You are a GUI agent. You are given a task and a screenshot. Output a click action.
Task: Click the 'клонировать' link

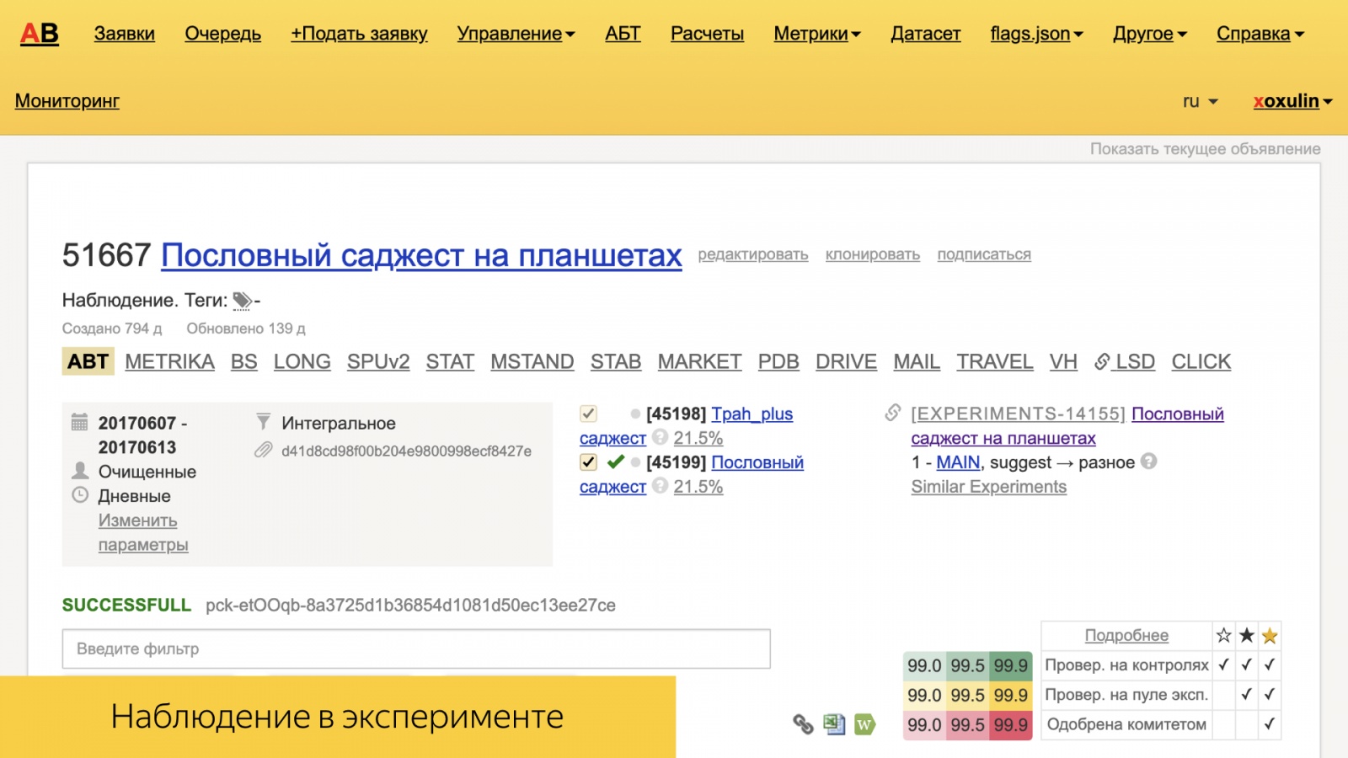(x=873, y=254)
